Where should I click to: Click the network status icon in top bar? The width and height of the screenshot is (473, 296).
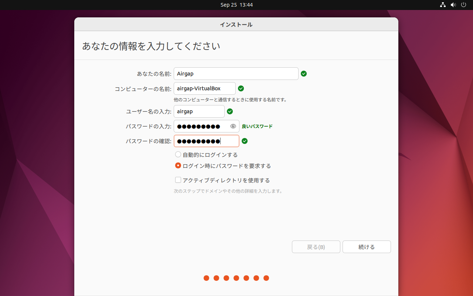point(443,5)
